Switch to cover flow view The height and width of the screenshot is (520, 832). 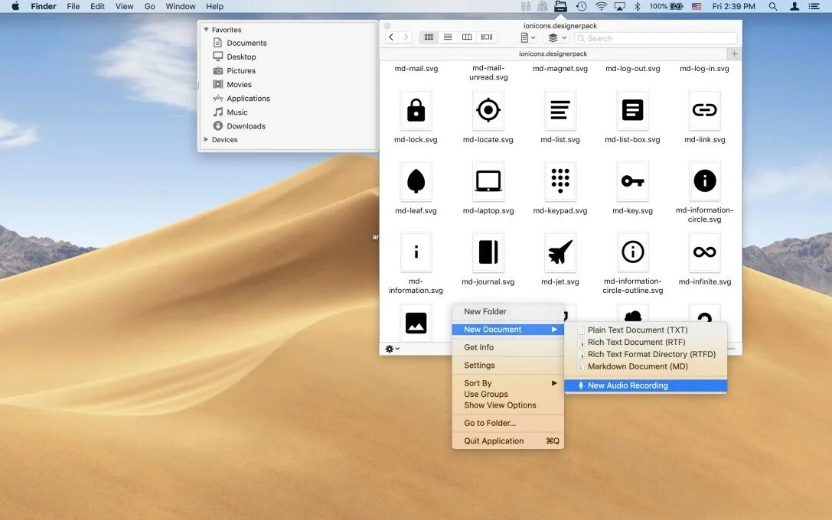tap(487, 37)
